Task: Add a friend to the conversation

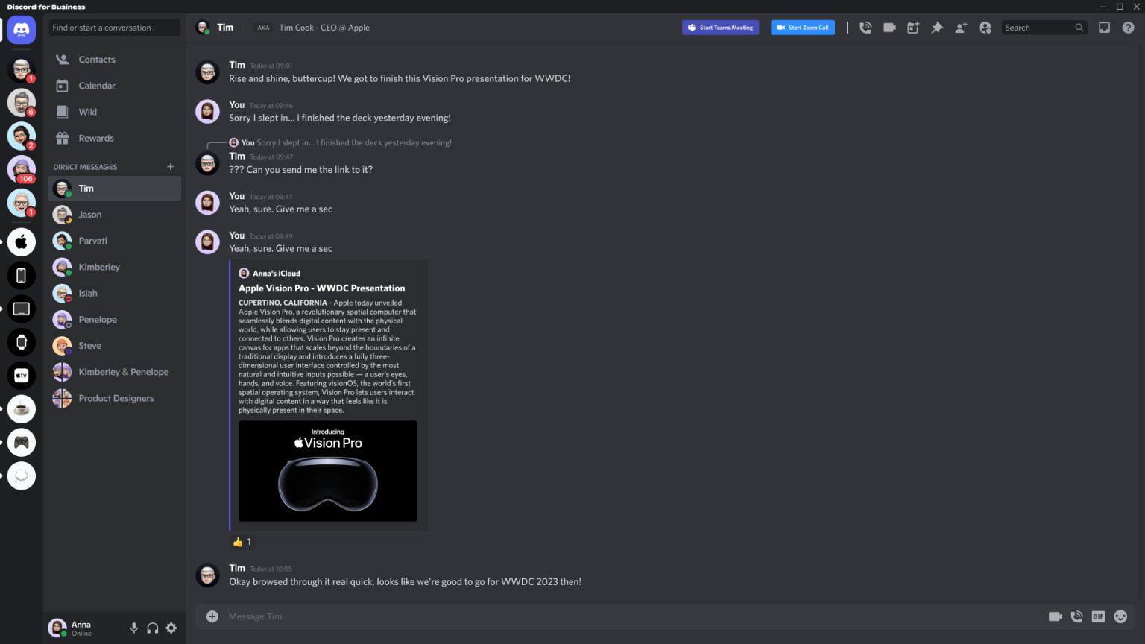Action: 961,27
